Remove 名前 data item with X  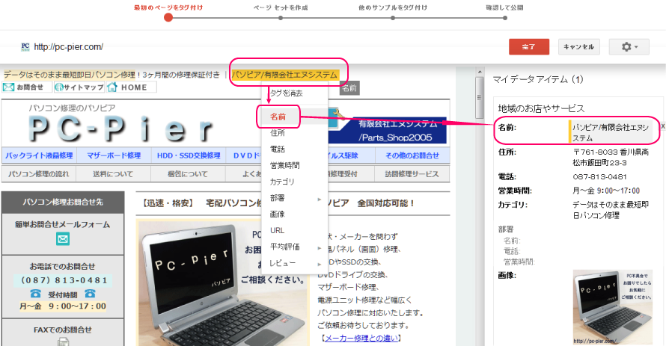(x=662, y=126)
